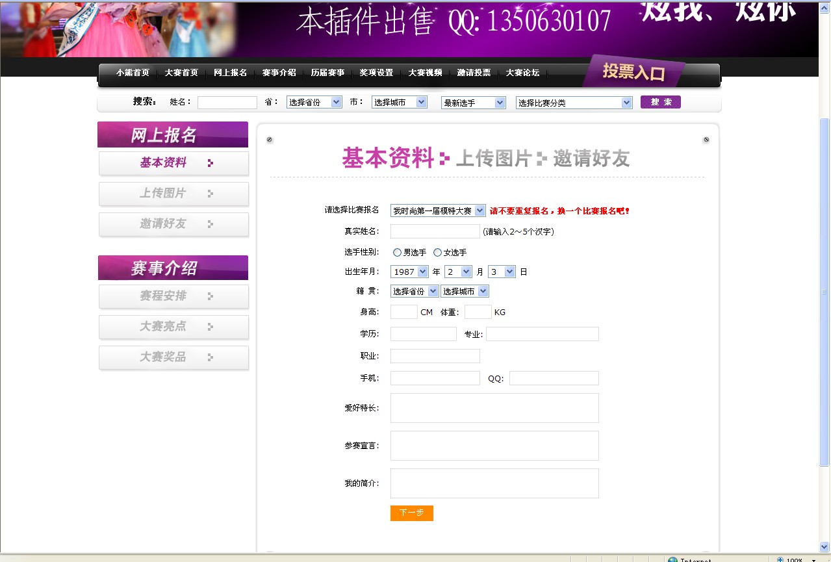Open 大赛论坛 menu item

click(522, 73)
